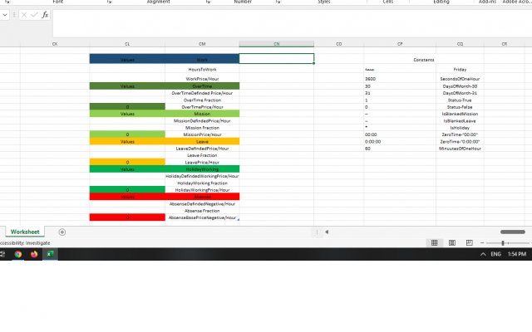Viewport: 532px width, 332px height.
Task: Open Firefox from the taskbar
Action: pos(34,255)
